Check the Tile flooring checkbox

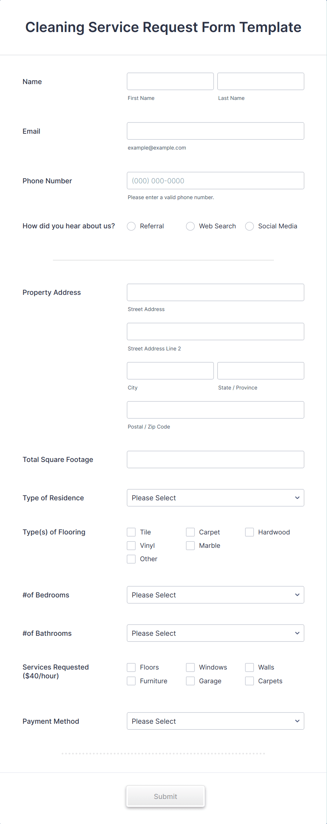point(131,532)
